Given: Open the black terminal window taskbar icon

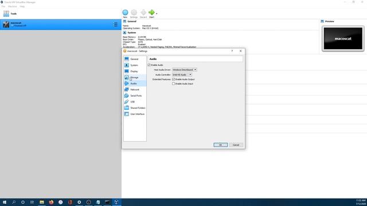Looking at the screenshot, I should click(x=107, y=202).
